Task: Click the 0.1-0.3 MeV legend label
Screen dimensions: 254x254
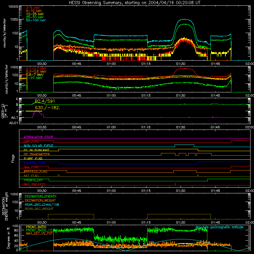Action: click(36, 68)
